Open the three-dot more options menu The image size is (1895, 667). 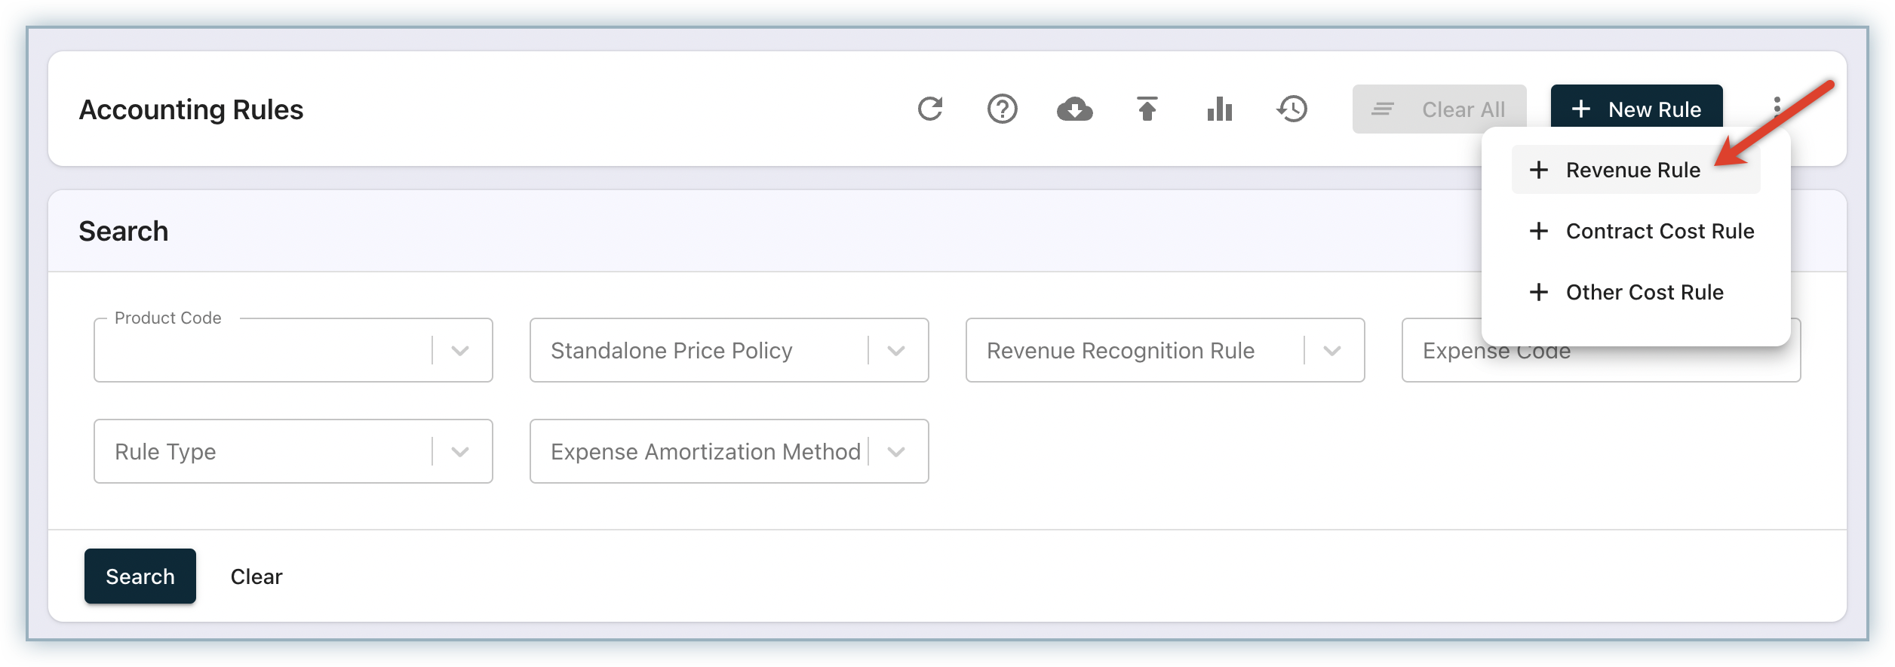point(1777,105)
